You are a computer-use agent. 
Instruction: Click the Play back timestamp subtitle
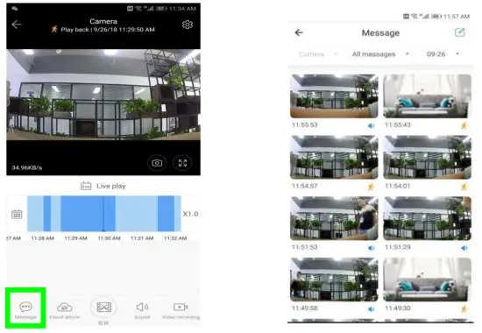(108, 30)
